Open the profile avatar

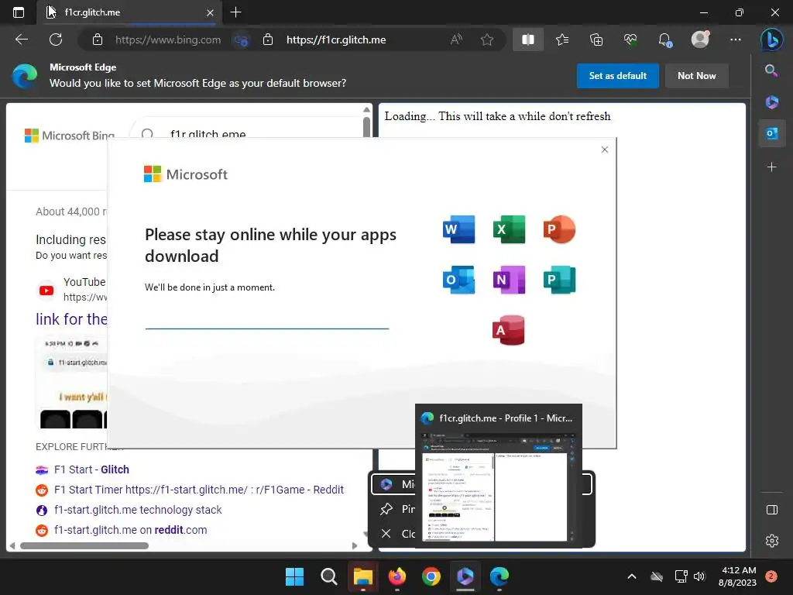(x=700, y=39)
